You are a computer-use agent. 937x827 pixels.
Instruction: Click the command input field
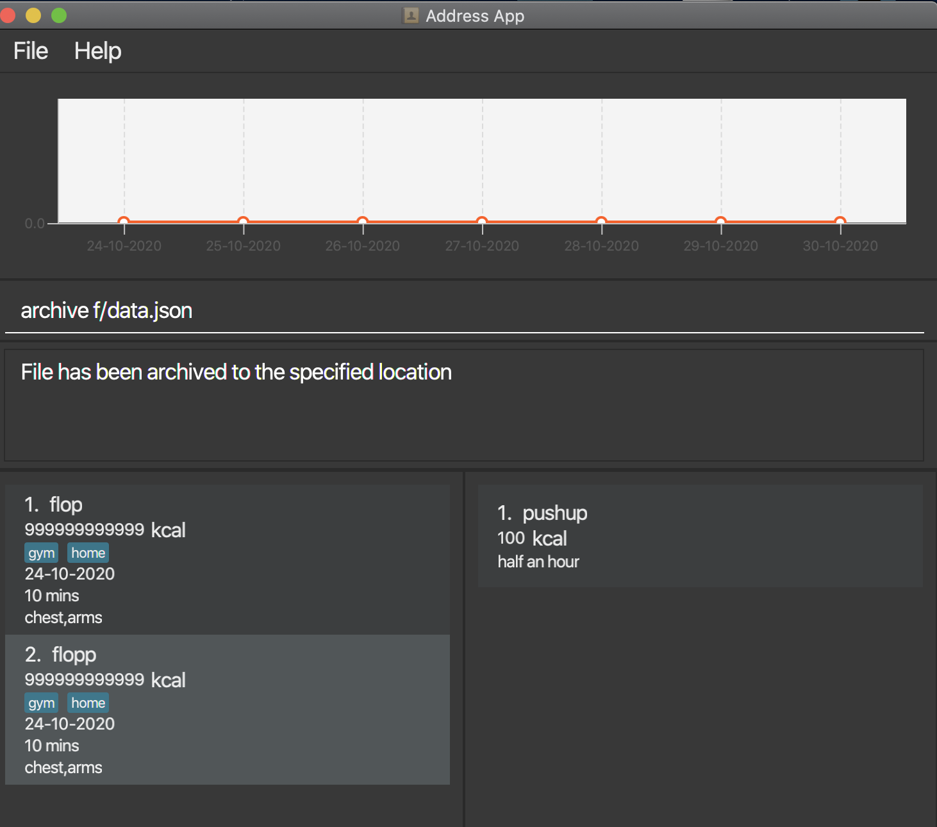click(464, 311)
